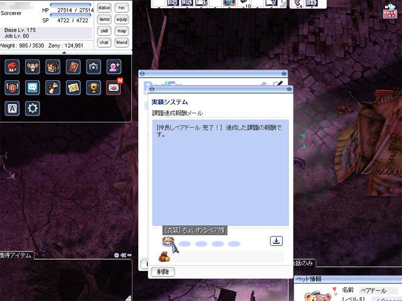The width and height of the screenshot is (402, 301).
Task: Click the double arrow chat window icon
Action: [123, 255]
